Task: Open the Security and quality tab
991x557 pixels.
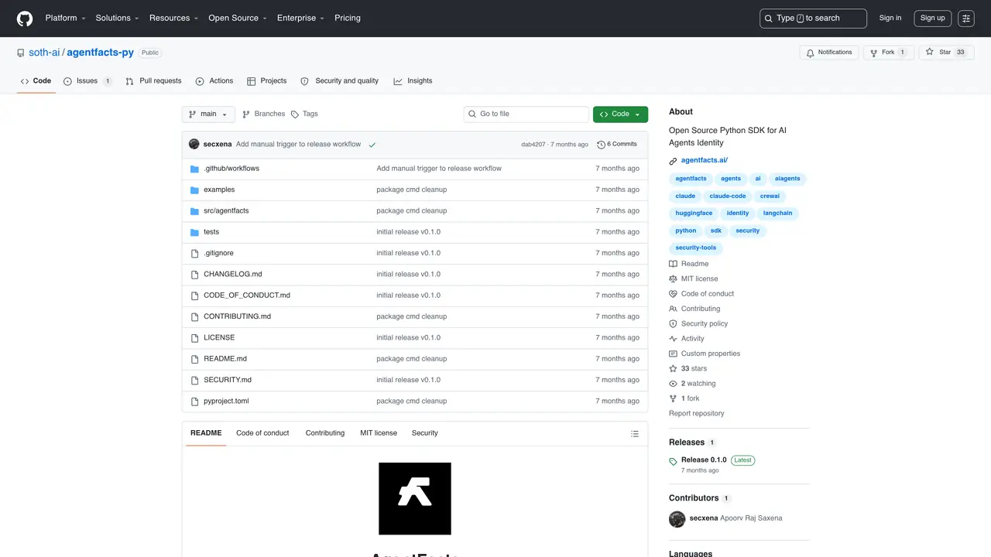Action: pos(340,81)
